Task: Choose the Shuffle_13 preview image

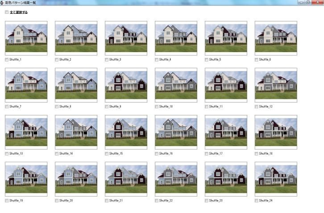Action: [26, 132]
